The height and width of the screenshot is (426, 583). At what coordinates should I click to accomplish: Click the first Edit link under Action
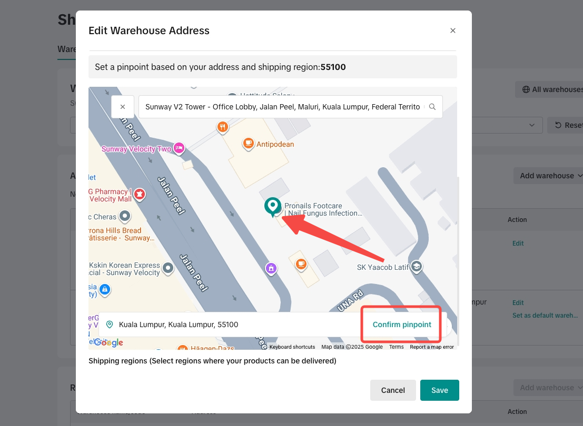[x=518, y=244]
